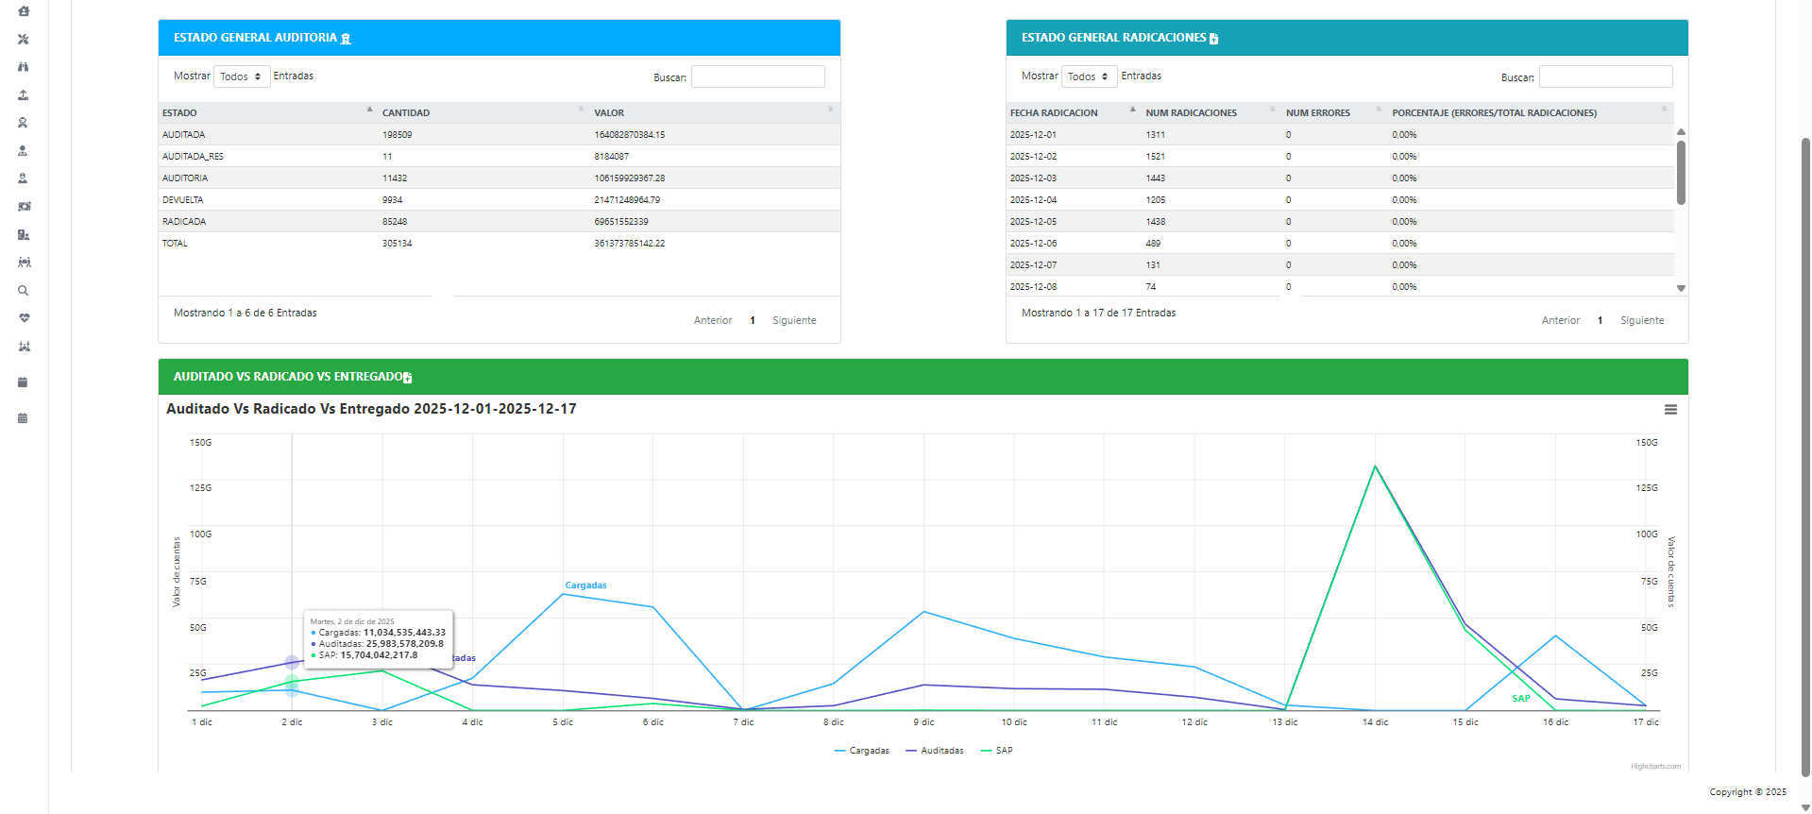
Task: Open the chart hamburger context menu
Action: click(1670, 410)
